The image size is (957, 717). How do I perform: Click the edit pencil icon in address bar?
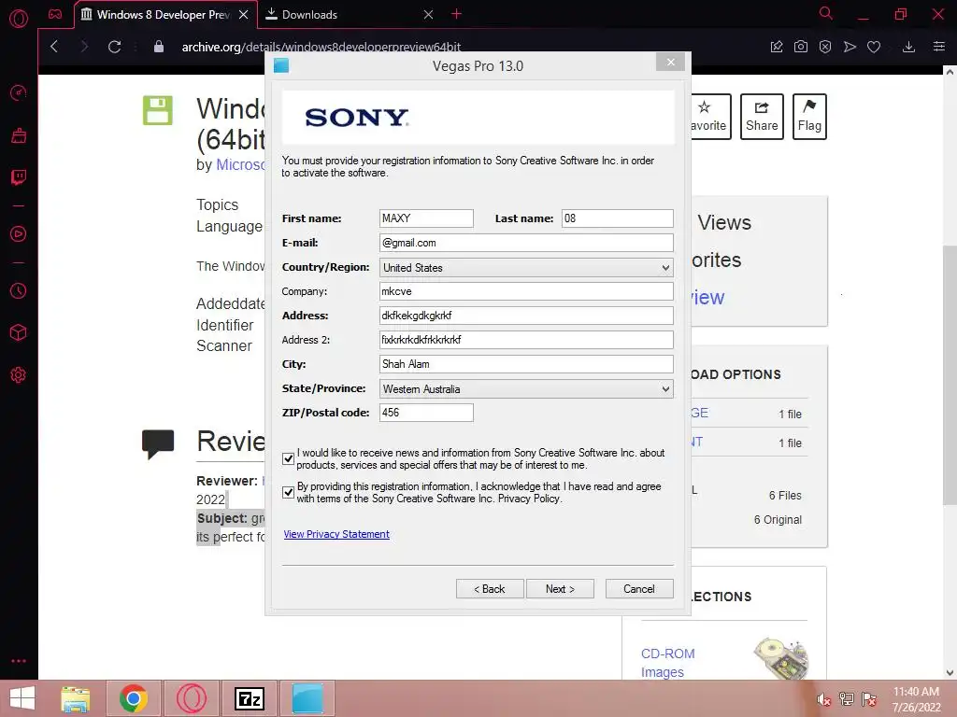click(x=777, y=47)
